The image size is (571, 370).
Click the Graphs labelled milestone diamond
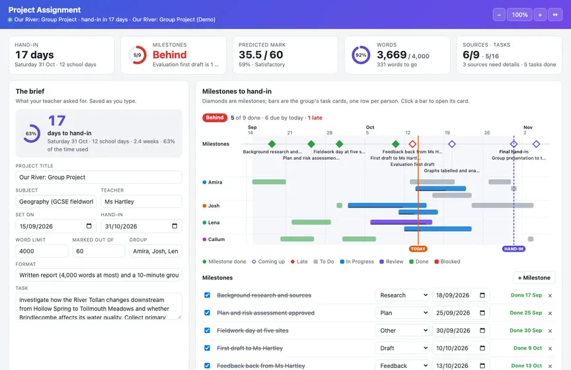click(452, 144)
